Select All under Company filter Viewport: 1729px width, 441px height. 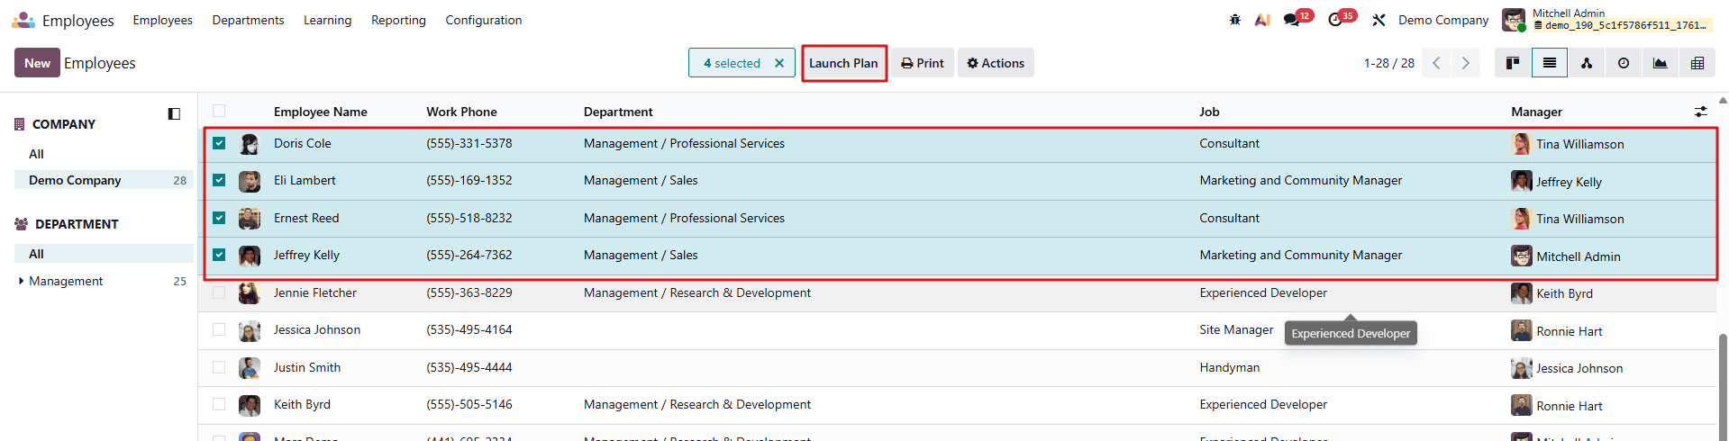click(x=36, y=154)
